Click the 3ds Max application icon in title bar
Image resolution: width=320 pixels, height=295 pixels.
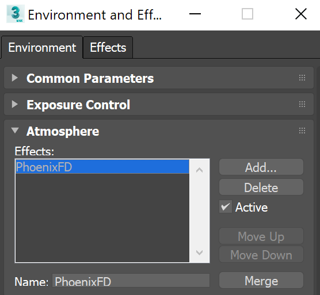(16, 14)
